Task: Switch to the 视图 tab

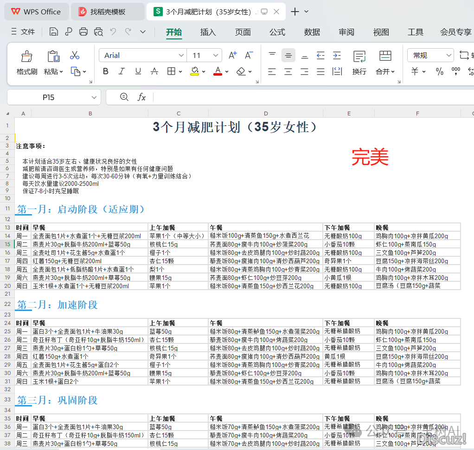Action: [381, 32]
